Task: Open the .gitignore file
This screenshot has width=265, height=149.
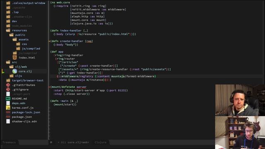Action: [20, 89]
